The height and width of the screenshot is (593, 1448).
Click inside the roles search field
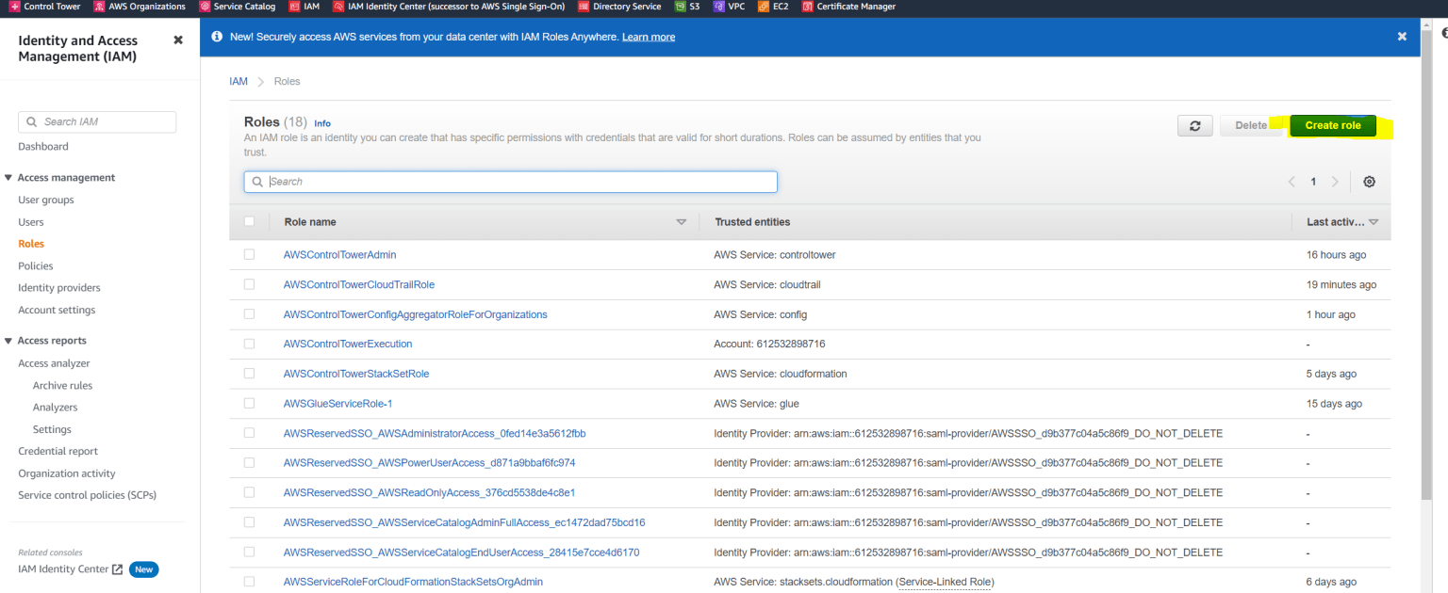pos(510,181)
